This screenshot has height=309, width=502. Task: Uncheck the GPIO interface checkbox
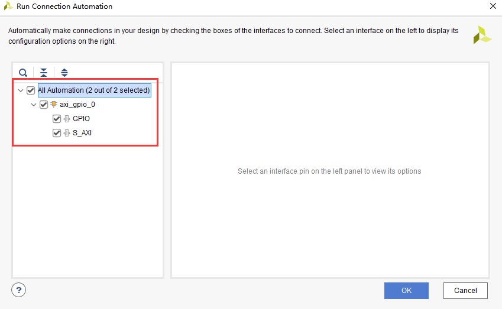pyautogui.click(x=57, y=119)
